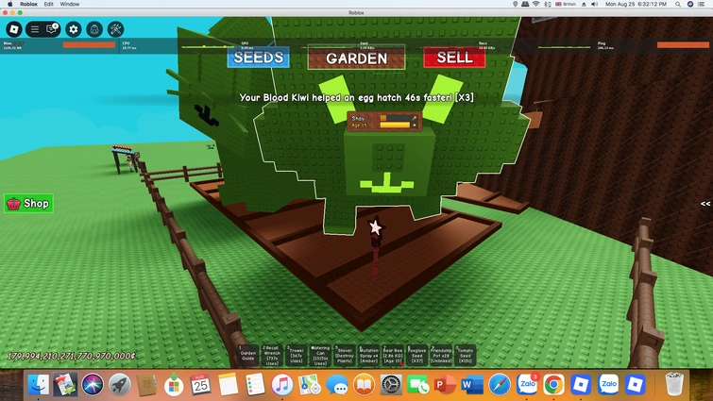
Task: Equip the Watering Can hotbar slot
Action: pos(320,355)
